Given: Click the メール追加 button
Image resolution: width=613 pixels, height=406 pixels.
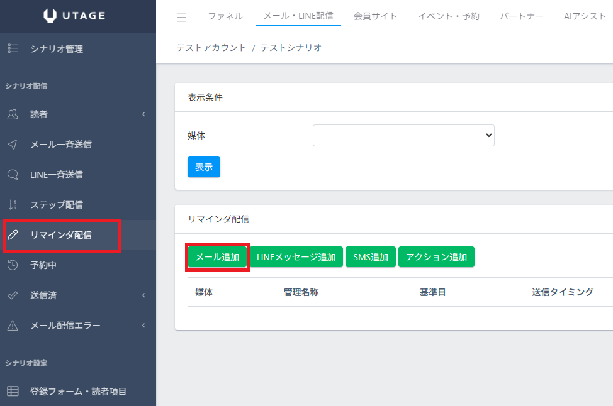Looking at the screenshot, I should (x=218, y=257).
